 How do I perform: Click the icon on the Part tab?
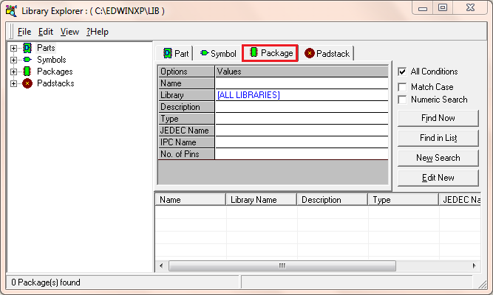pyautogui.click(x=168, y=53)
